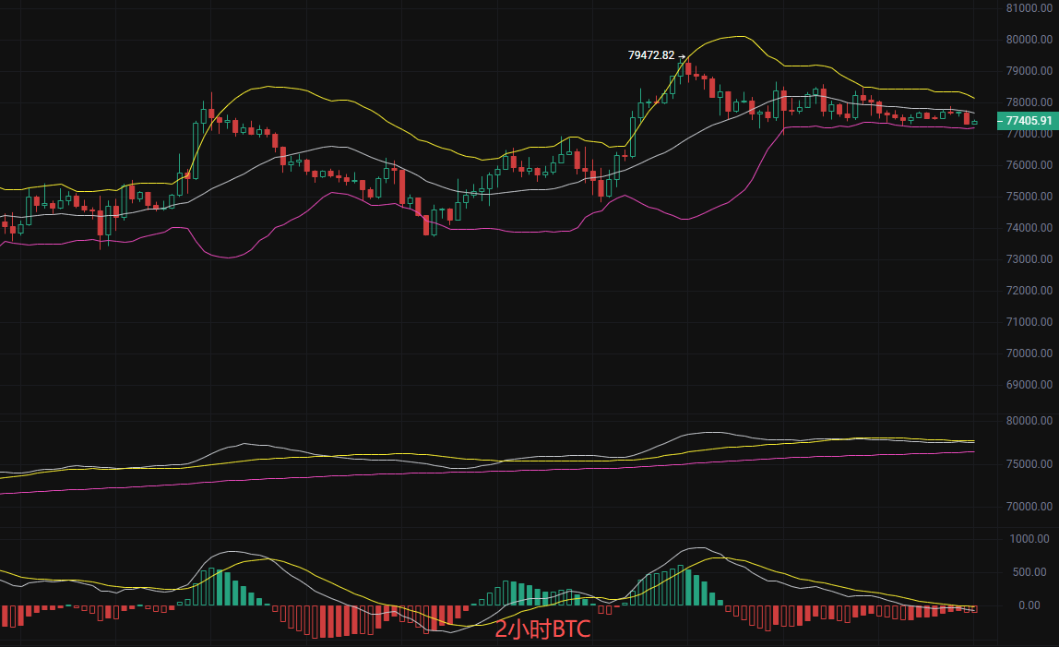Click the leftmost red MACD histogram bar
Screen dimensions: 1059x647
pyautogui.click(x=5, y=617)
